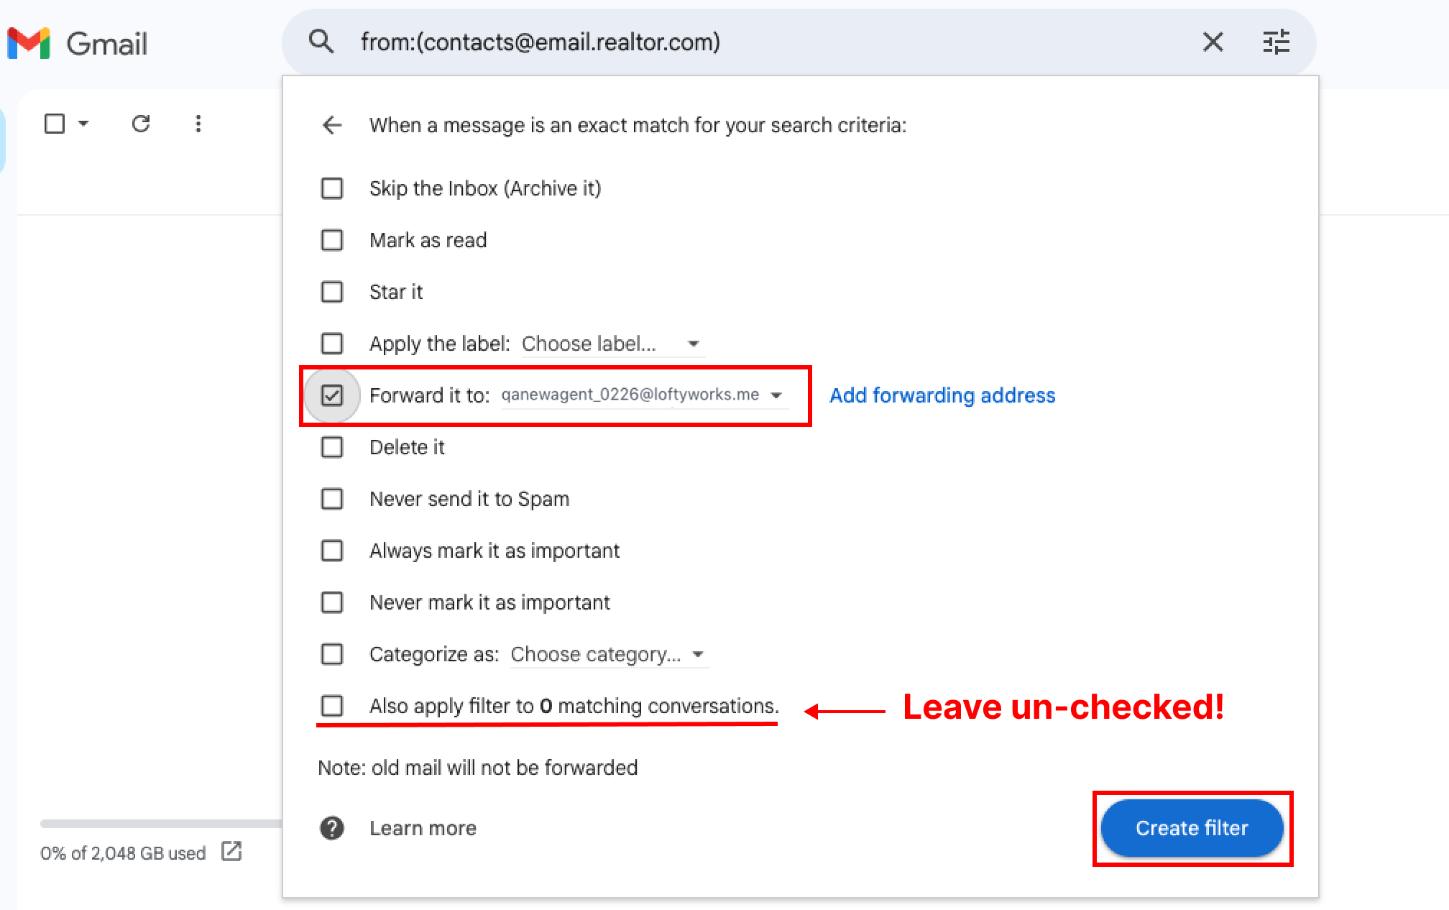Click the Add forwarding address link
Image resolution: width=1449 pixels, height=910 pixels.
[x=942, y=395]
